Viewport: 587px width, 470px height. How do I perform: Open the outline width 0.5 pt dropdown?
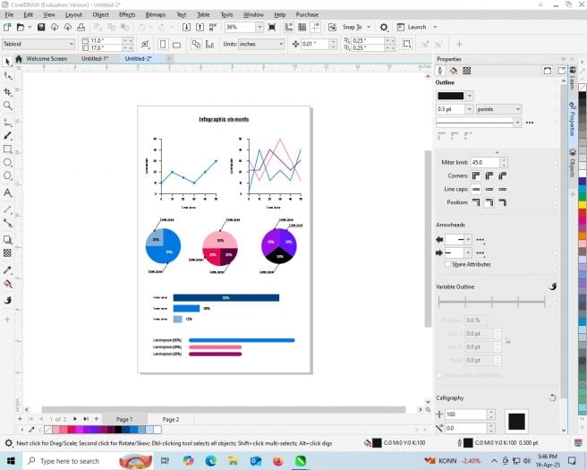469,109
